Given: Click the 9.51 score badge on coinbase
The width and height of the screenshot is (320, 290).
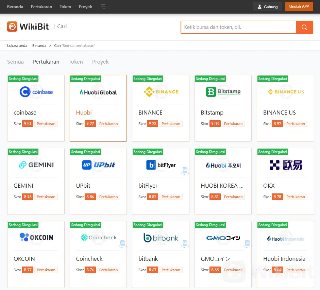Looking at the screenshot, I should pos(28,124).
